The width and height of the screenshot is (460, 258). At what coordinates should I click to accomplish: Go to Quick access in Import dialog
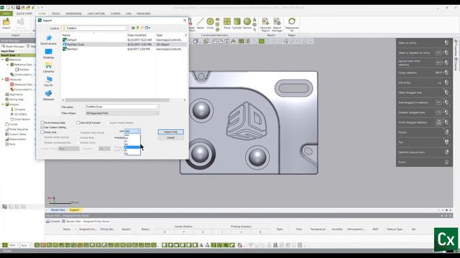(48, 40)
